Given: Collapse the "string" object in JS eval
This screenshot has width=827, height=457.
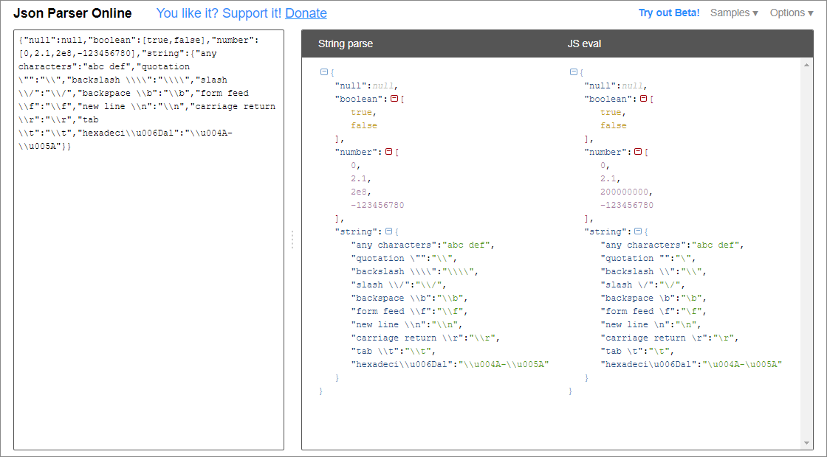Looking at the screenshot, I should pyautogui.click(x=638, y=231).
